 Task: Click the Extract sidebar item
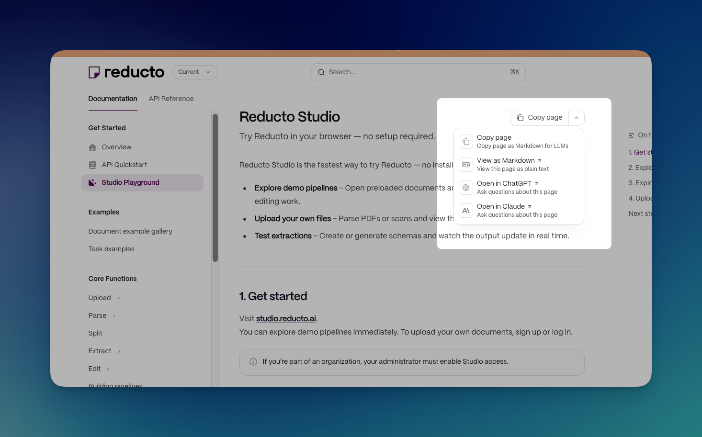100,351
